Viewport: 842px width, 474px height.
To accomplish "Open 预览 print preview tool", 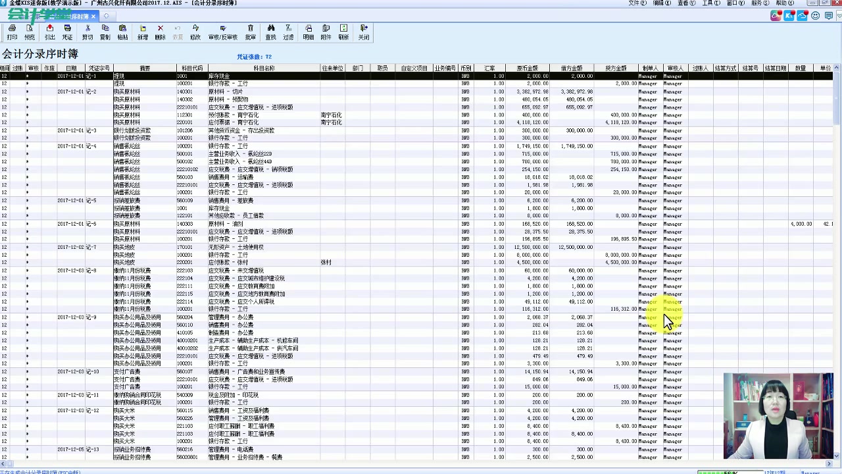I will 30,32.
